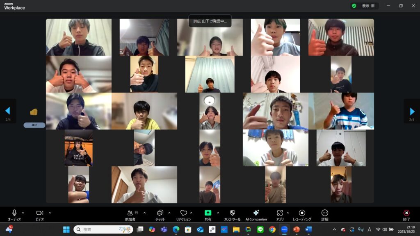
Task: Open the apps (アプリ) icon
Action: (280, 213)
